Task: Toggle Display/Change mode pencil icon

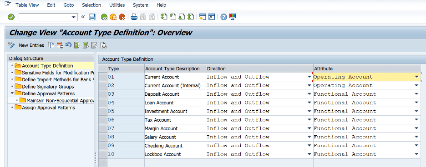Action: pos(11,45)
